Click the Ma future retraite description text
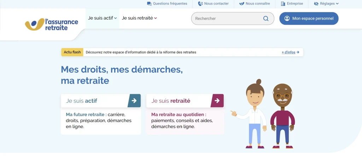This screenshot has width=362, height=162. 99,121
